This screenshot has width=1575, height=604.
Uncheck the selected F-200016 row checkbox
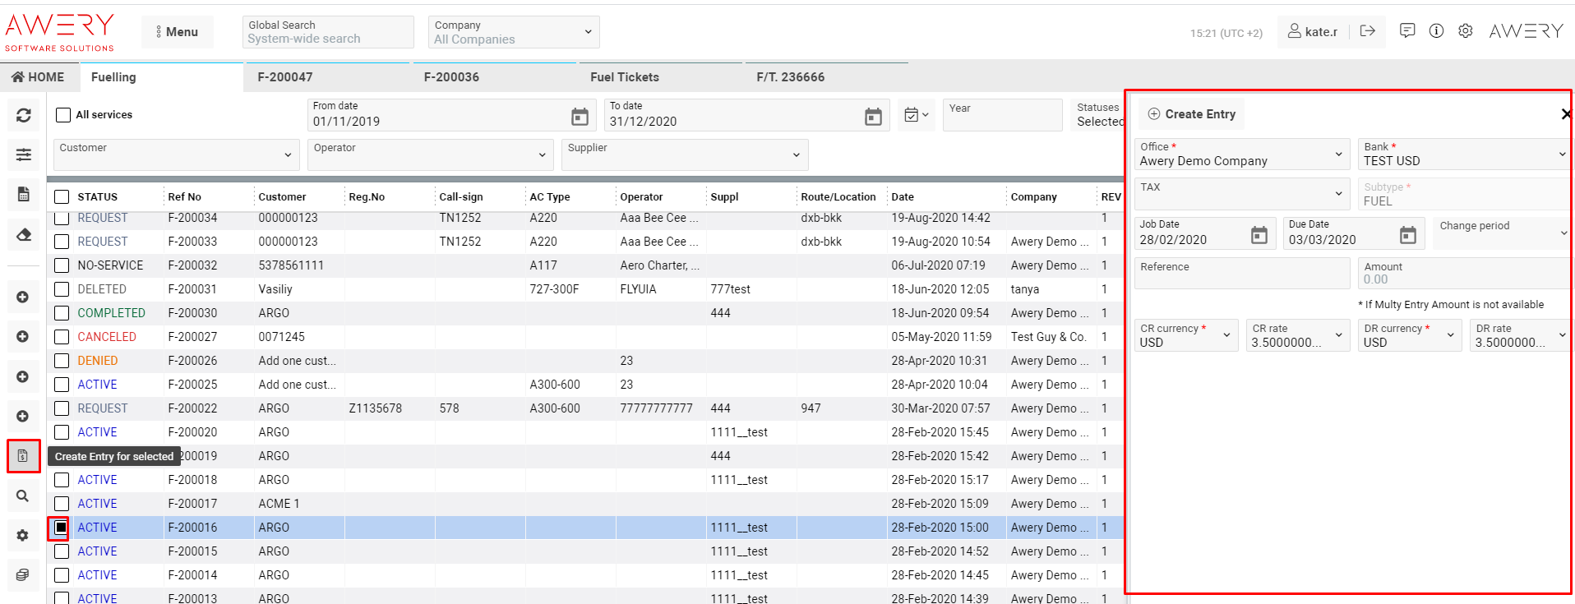(x=62, y=528)
